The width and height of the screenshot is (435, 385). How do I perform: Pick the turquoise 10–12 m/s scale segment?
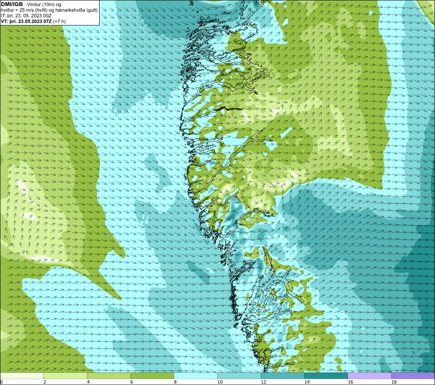pyautogui.click(x=239, y=375)
